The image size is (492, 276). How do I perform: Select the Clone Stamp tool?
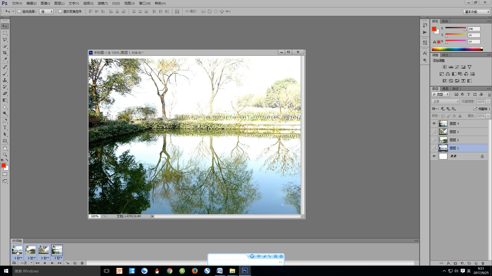pos(5,80)
